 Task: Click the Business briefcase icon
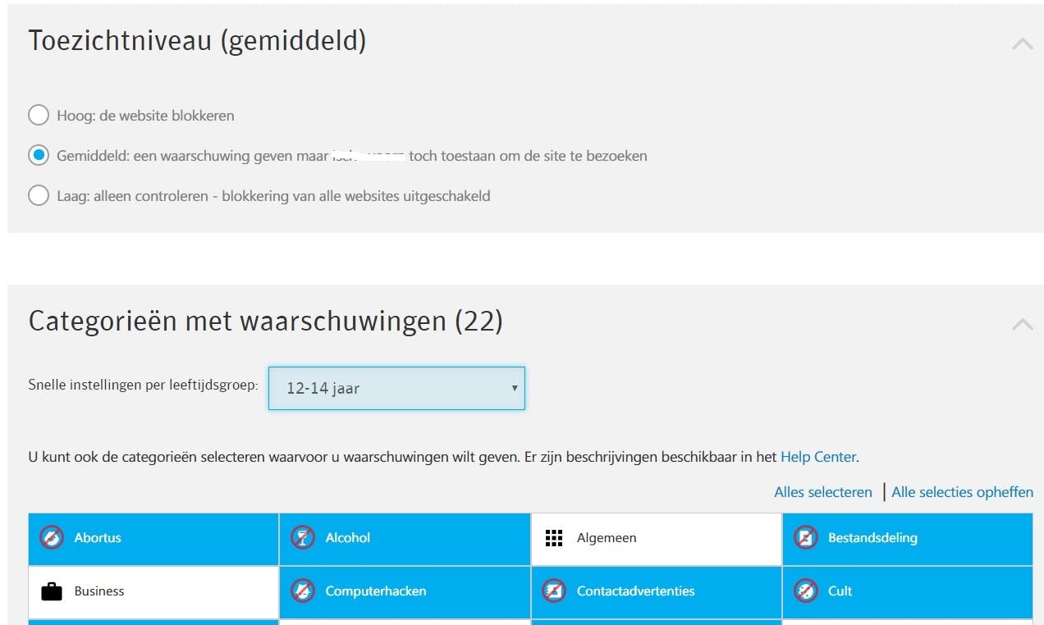[x=52, y=591]
